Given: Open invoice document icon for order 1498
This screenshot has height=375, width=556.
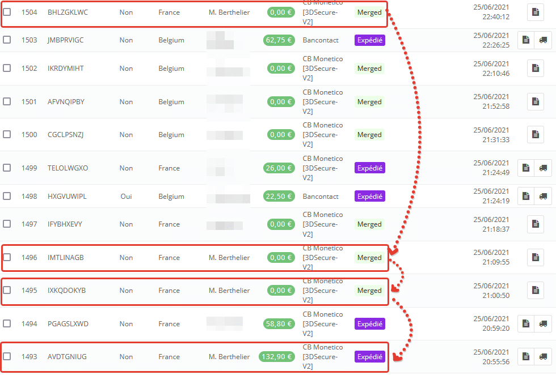Looking at the screenshot, I should tap(526, 196).
